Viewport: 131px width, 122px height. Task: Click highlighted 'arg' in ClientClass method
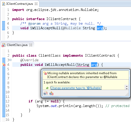pos(94,65)
